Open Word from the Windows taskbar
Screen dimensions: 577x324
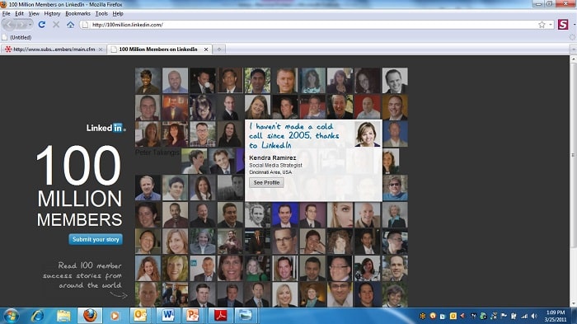168,316
